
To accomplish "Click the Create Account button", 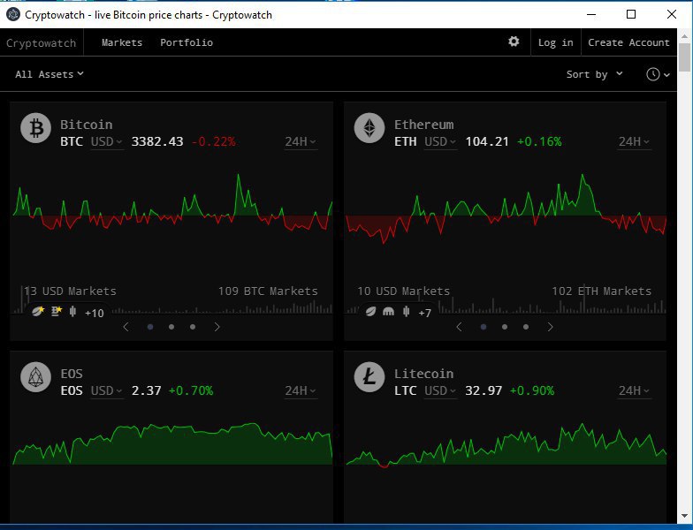I will (x=628, y=42).
